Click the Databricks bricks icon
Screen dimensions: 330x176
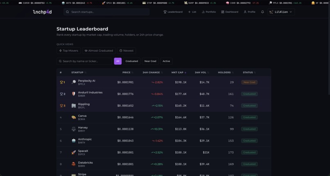click(x=73, y=164)
